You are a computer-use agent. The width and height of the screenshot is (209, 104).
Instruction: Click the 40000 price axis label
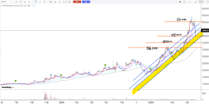(205, 43)
